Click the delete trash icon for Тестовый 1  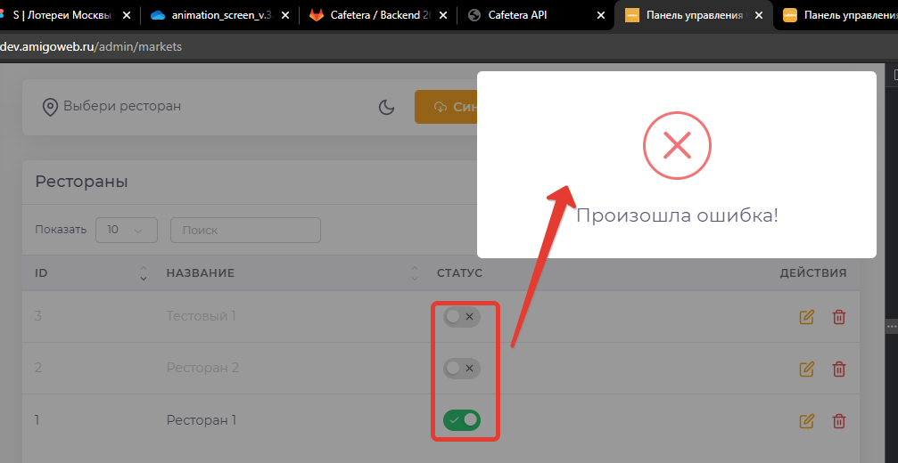pos(838,317)
